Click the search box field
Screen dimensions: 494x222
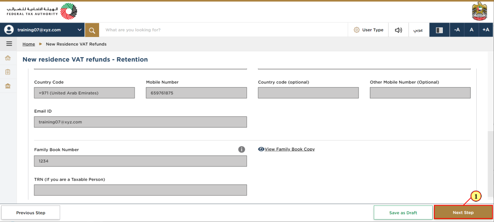click(223, 30)
